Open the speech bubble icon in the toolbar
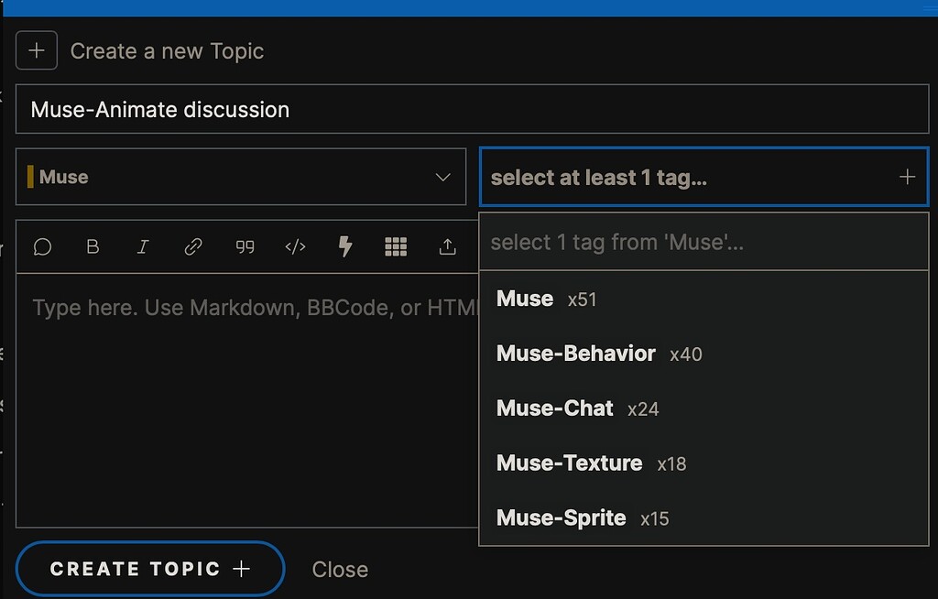Viewport: 938px width, 599px height. (42, 246)
